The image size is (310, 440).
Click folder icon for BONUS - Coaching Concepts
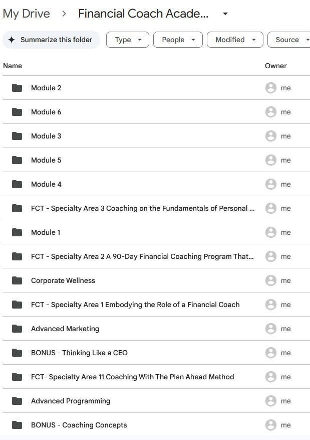(17, 425)
